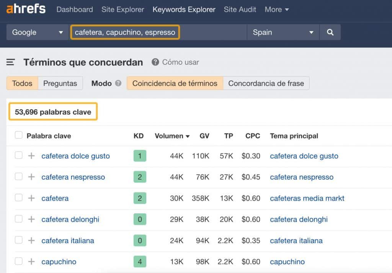Open cafetera italiana main topic link
Viewport: 392px width, 273px height.
296,241
